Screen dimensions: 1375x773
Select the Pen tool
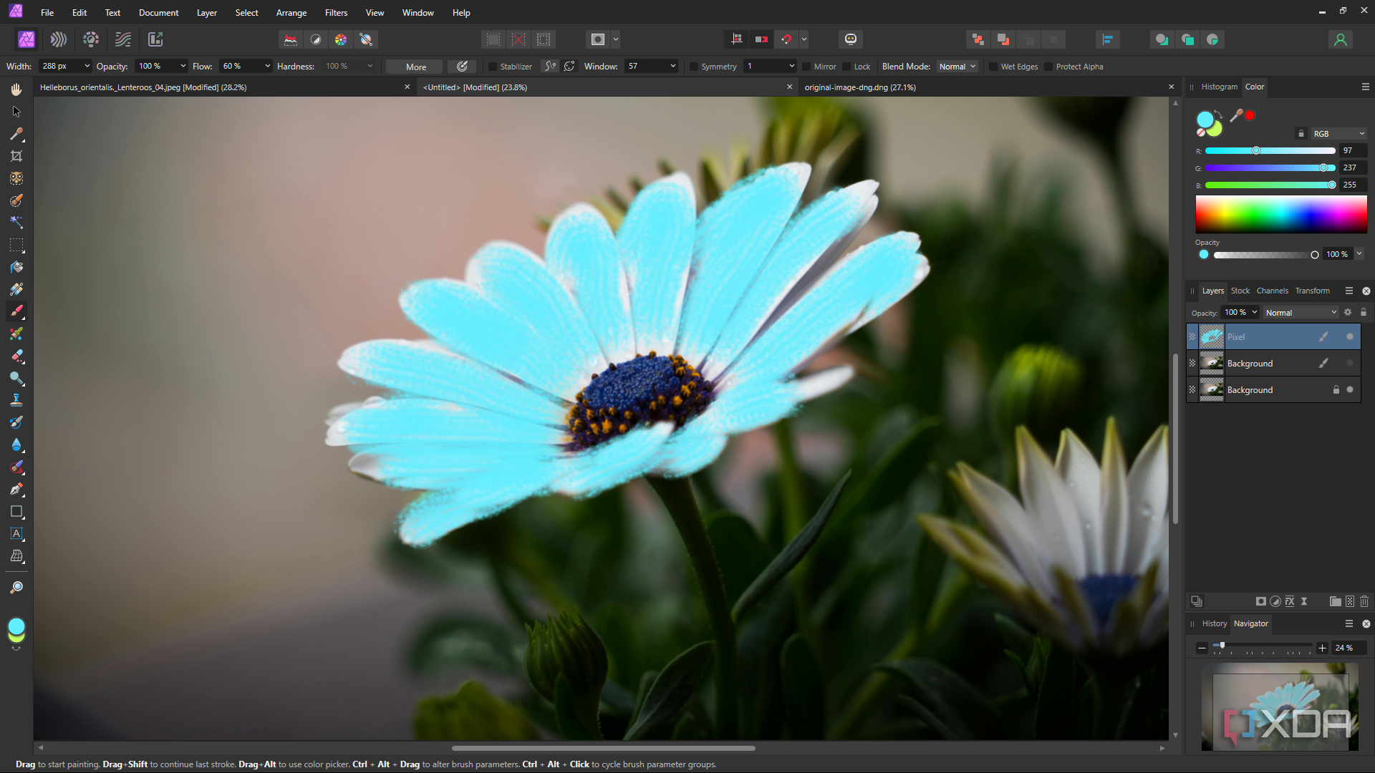click(x=16, y=490)
